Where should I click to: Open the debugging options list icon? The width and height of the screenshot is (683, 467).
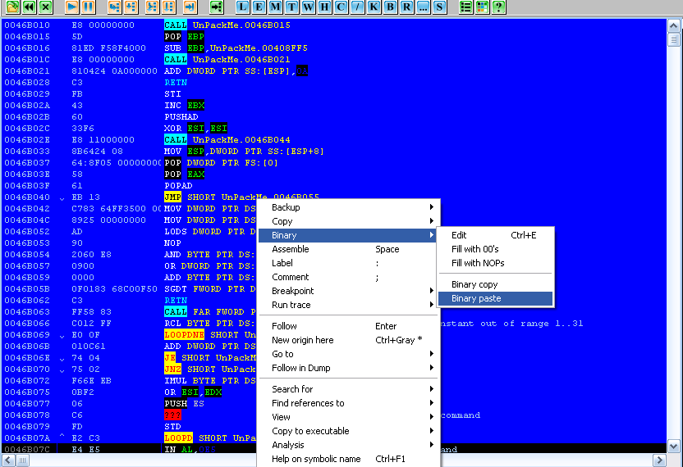click(466, 7)
